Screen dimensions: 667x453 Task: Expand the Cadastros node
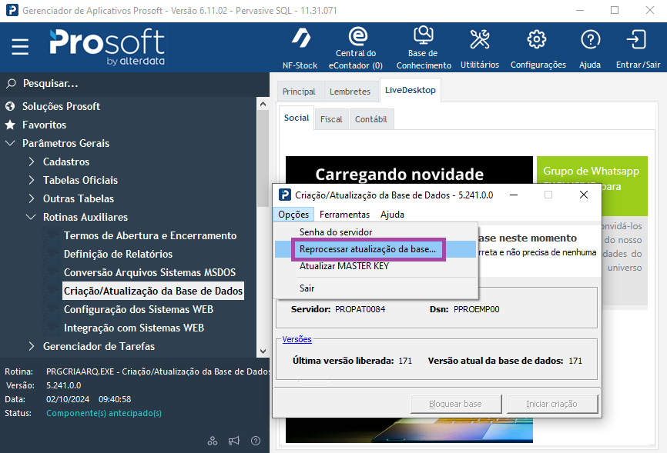pyautogui.click(x=32, y=162)
